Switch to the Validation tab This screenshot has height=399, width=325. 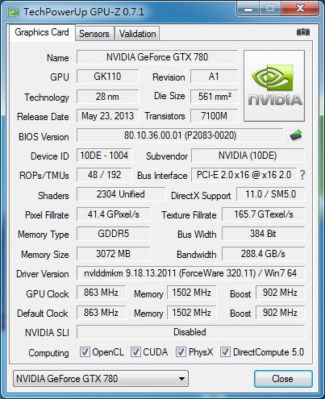[137, 34]
